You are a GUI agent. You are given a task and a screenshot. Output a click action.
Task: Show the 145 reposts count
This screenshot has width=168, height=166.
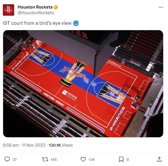54,159
